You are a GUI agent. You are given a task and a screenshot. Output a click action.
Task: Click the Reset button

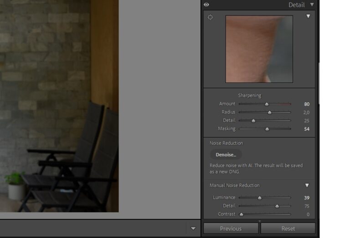(288, 228)
